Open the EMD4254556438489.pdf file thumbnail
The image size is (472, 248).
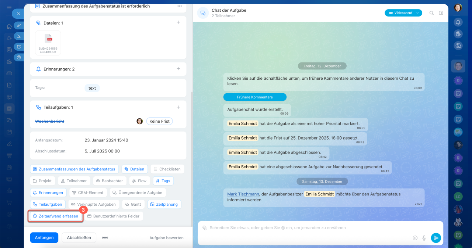(x=48, y=43)
